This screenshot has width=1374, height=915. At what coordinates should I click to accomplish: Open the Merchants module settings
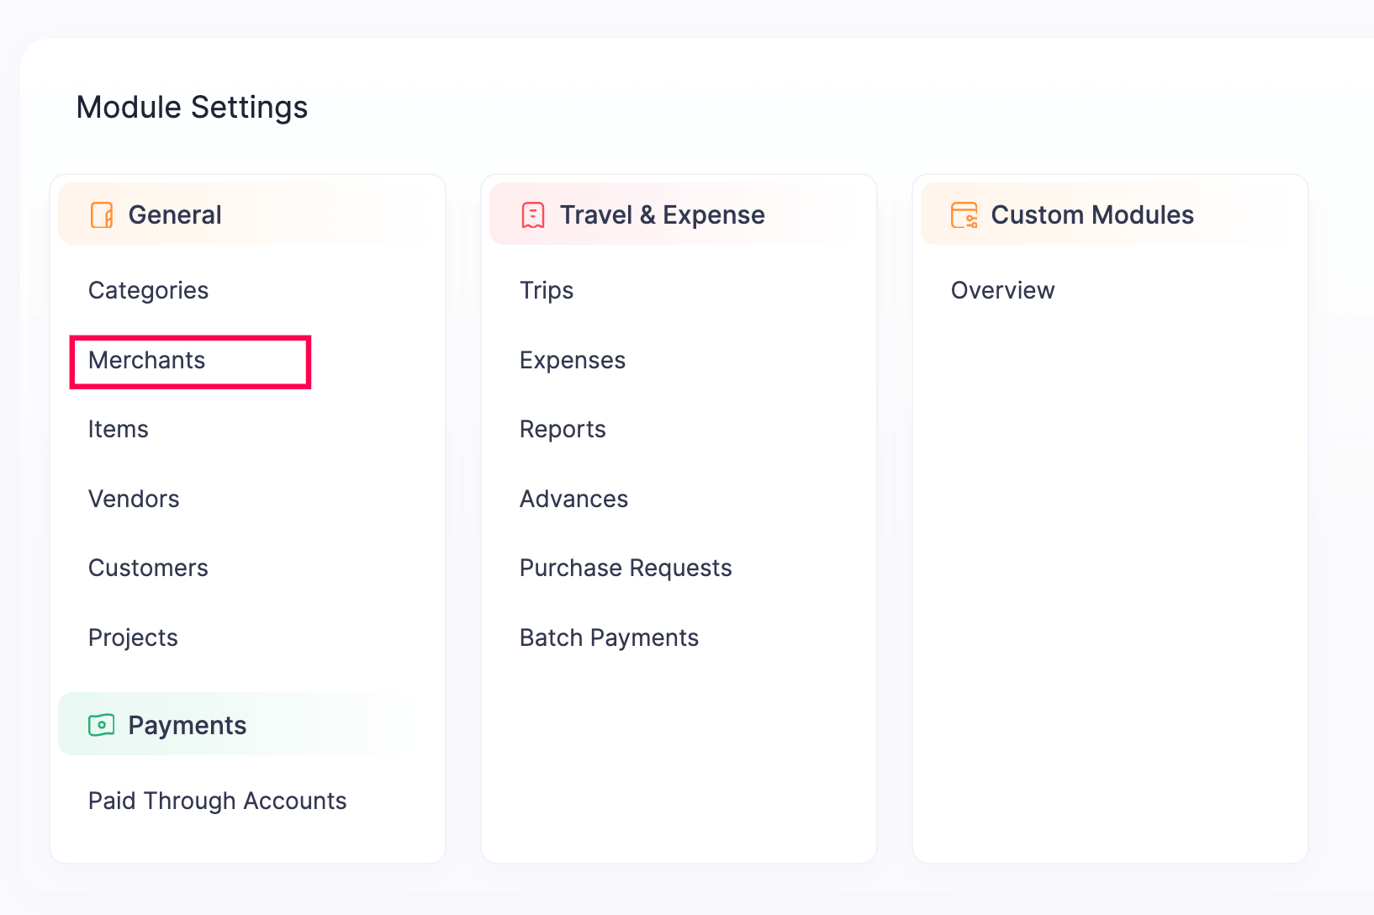(x=147, y=361)
